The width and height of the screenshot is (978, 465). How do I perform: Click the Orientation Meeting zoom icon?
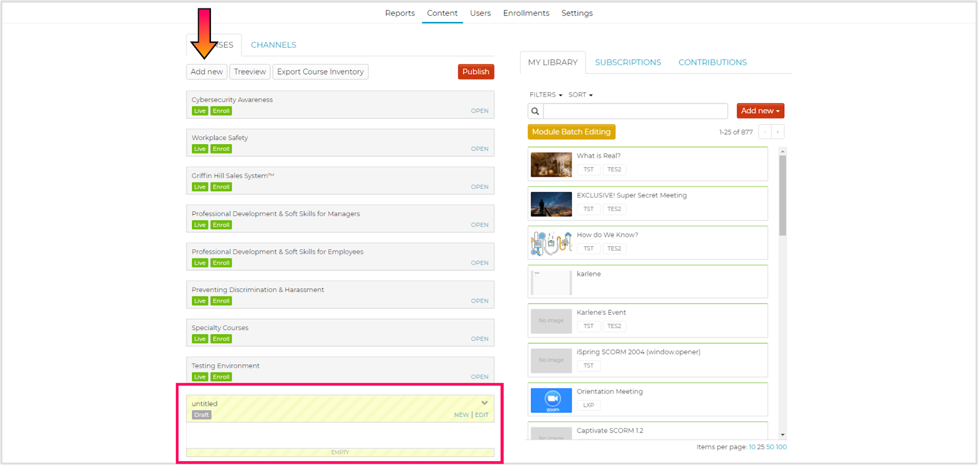click(551, 401)
